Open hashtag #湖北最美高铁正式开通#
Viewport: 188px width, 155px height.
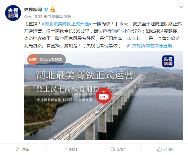67,24
